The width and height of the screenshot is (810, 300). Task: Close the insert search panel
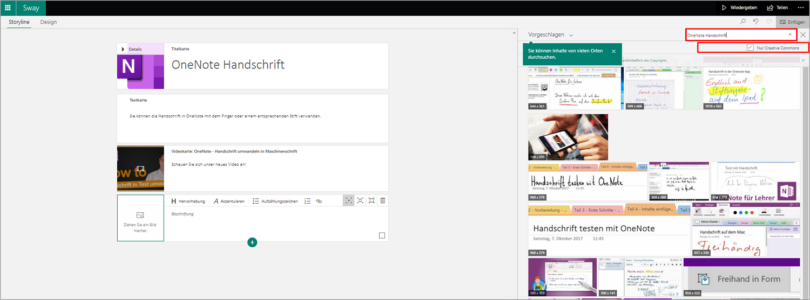[803, 34]
